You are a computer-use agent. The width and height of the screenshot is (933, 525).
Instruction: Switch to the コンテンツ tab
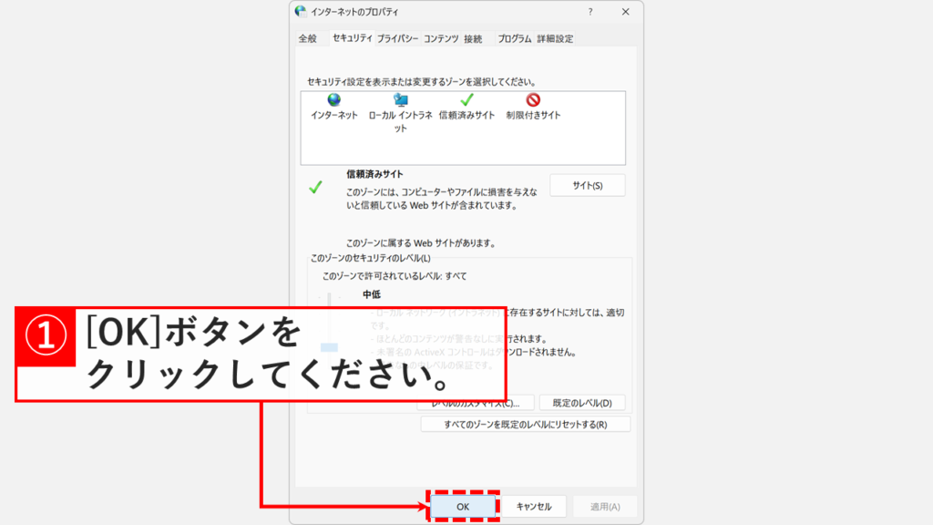441,39
